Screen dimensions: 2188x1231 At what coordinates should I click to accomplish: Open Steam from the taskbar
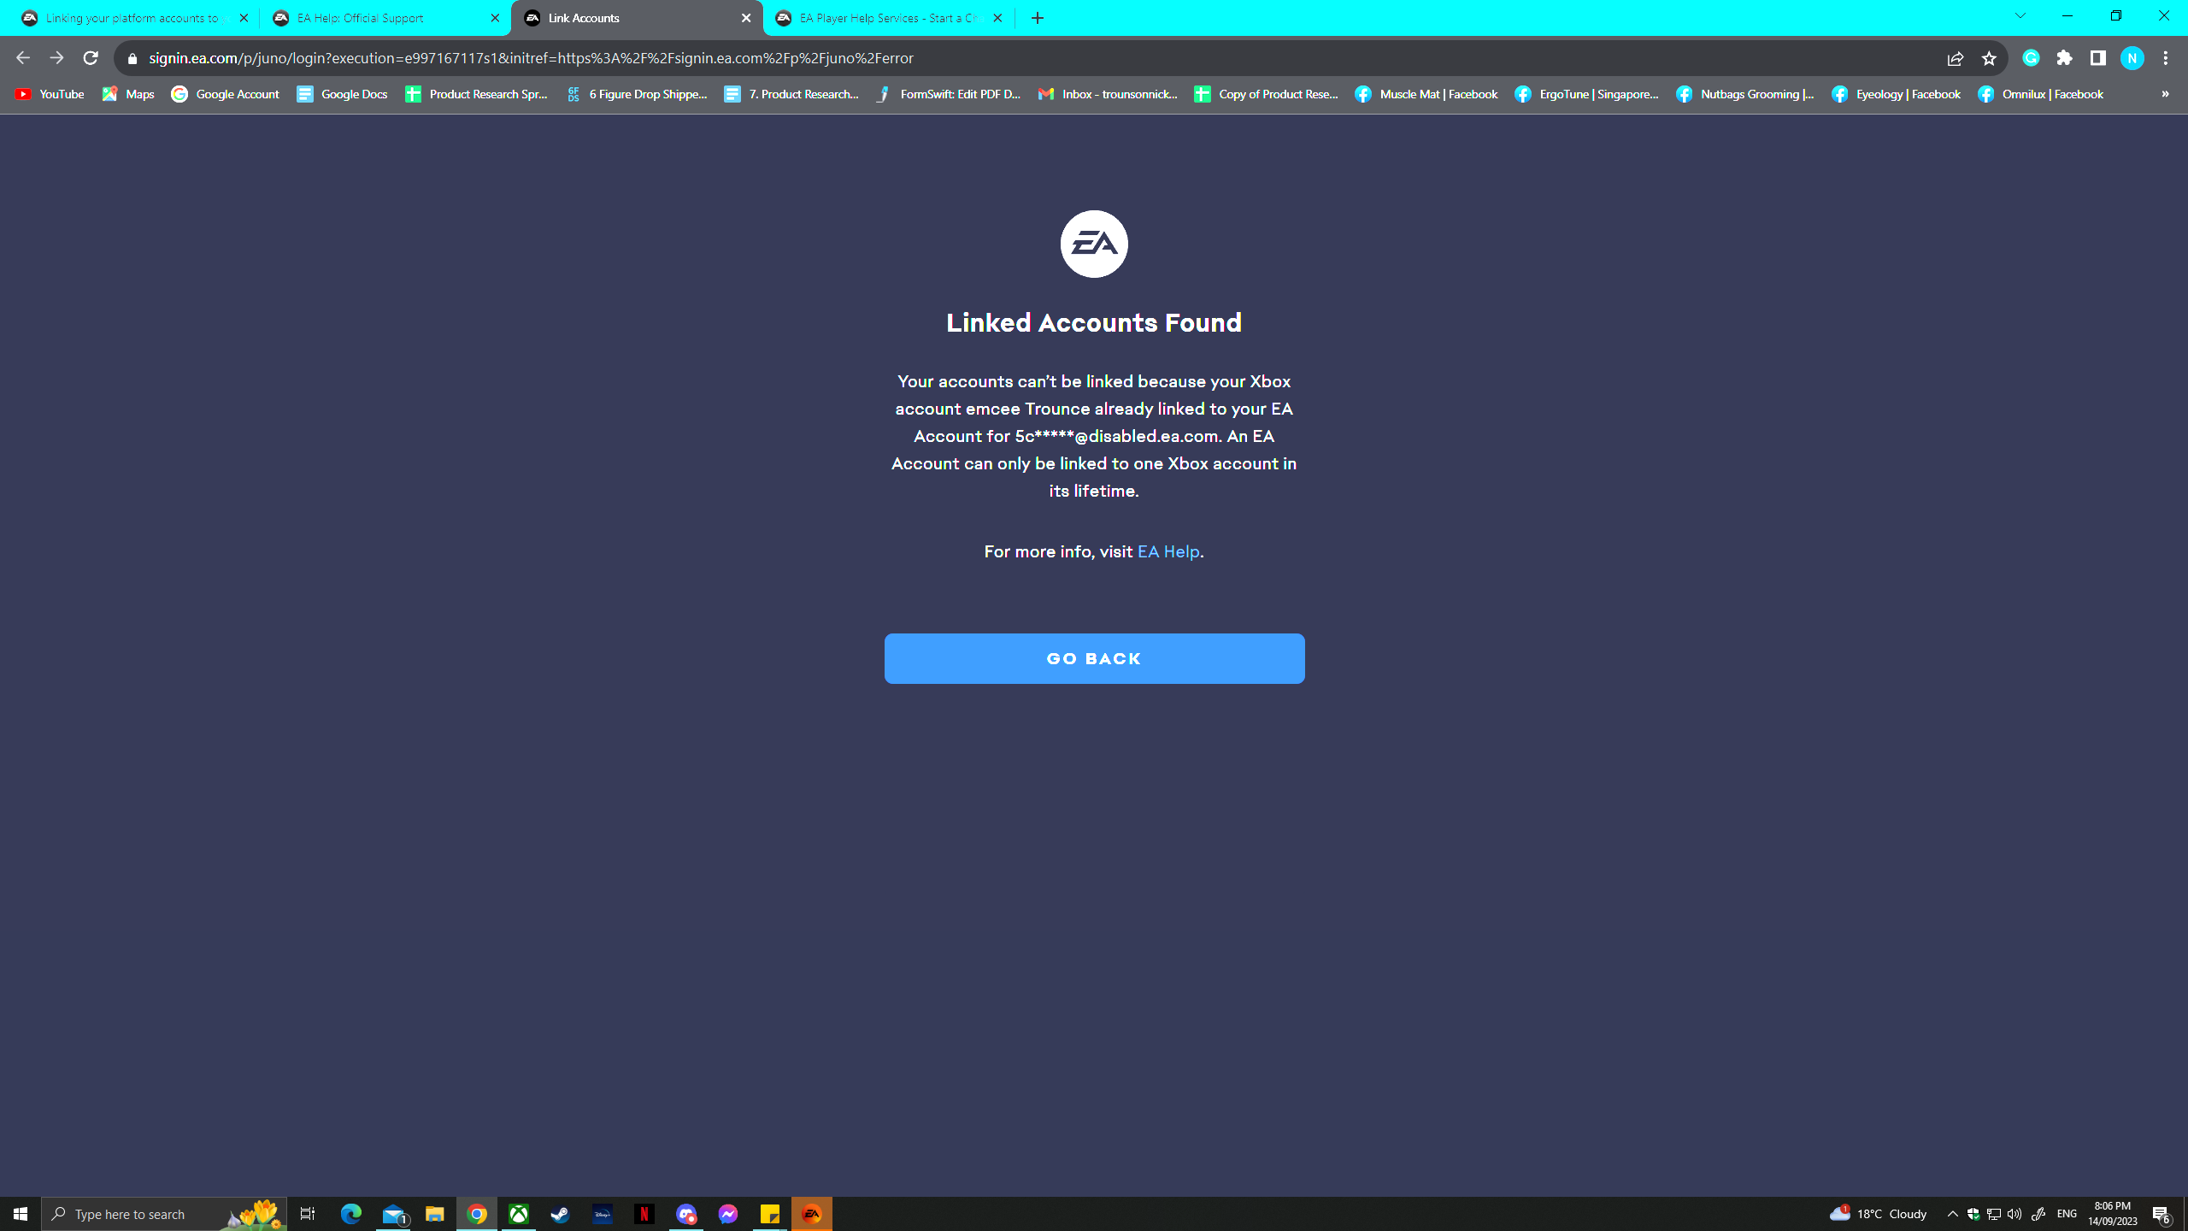click(x=561, y=1214)
